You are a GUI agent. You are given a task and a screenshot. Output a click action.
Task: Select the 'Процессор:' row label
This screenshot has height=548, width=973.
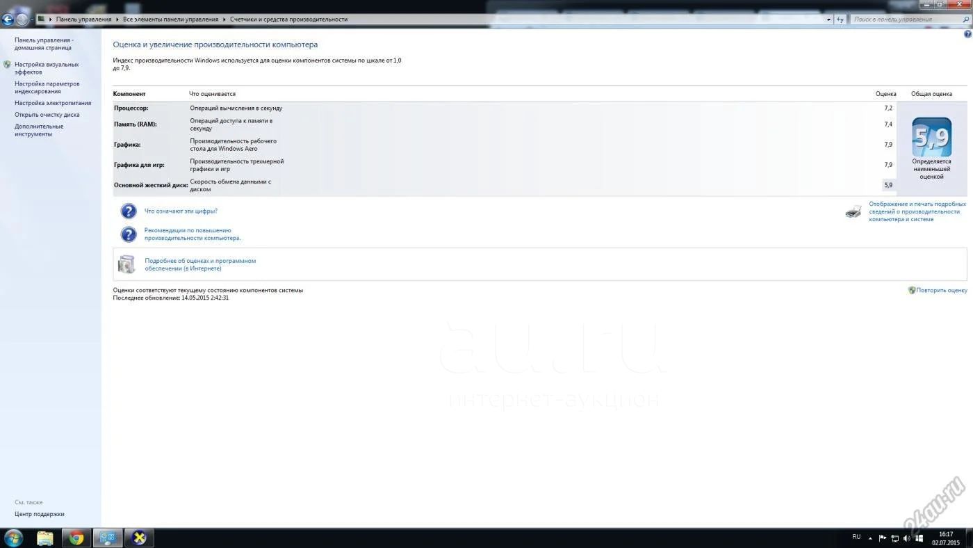click(x=131, y=108)
